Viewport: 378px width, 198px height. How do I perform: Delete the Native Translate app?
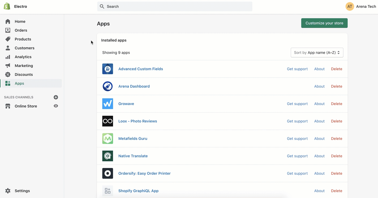click(x=337, y=156)
